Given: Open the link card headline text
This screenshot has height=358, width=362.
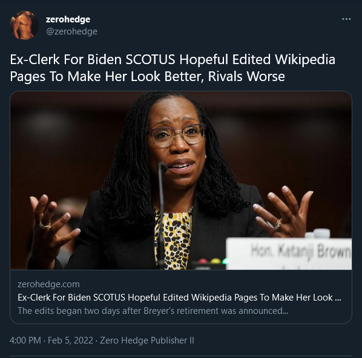Looking at the screenshot, I should click(179, 298).
